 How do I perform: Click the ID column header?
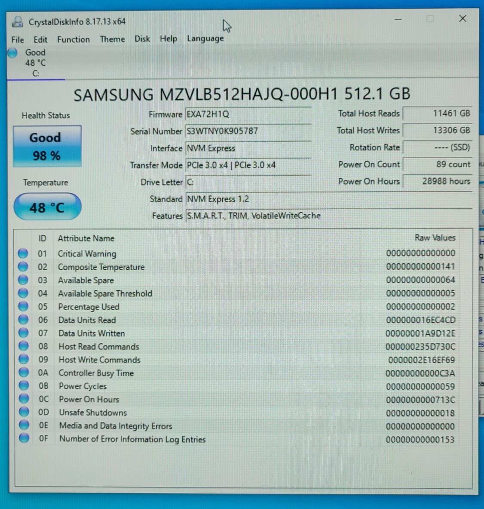click(42, 238)
